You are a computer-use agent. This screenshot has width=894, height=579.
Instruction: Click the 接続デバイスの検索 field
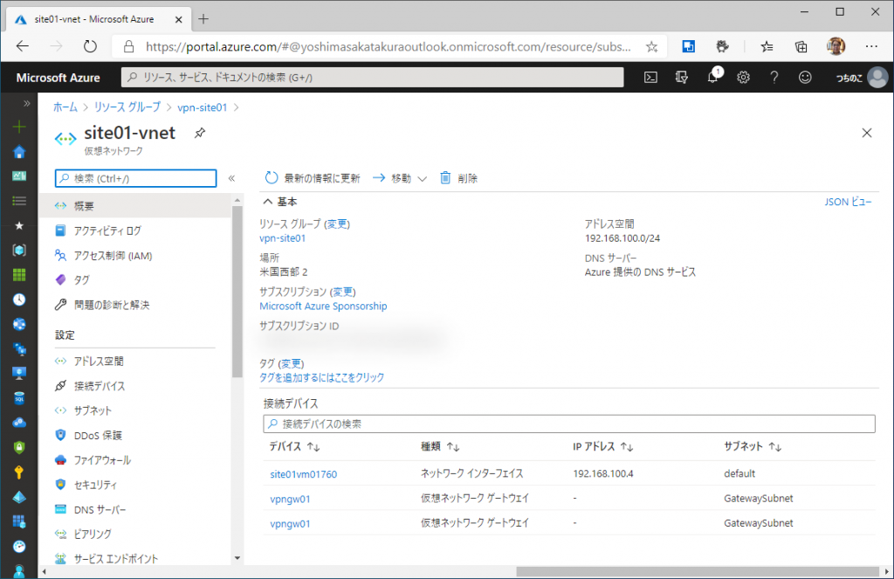[569, 424]
